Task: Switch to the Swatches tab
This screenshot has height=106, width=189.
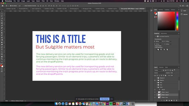Action: [161, 10]
